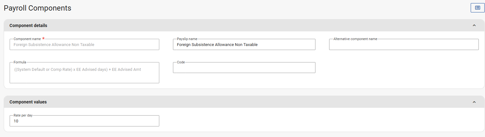Click the Component name input field
Screen dimensions: 485x137
click(84, 45)
